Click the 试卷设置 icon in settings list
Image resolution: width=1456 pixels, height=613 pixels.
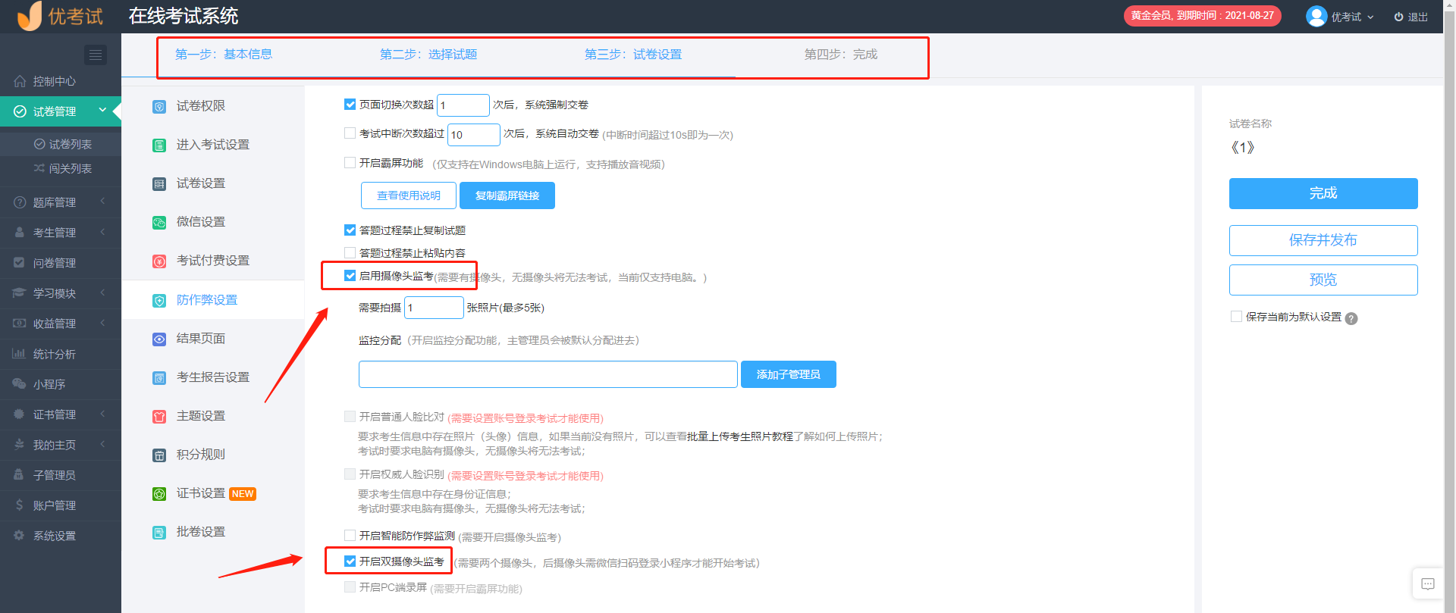click(x=159, y=184)
